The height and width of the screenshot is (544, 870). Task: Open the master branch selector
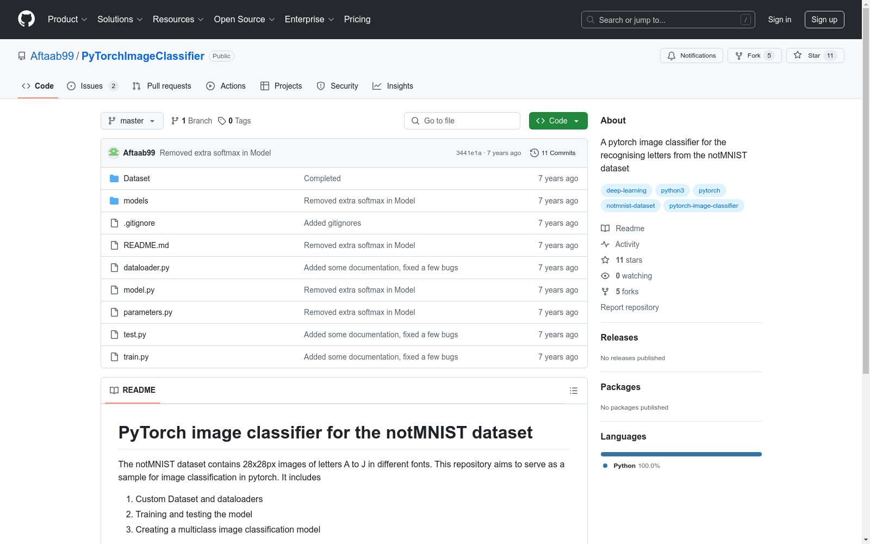[x=132, y=121]
